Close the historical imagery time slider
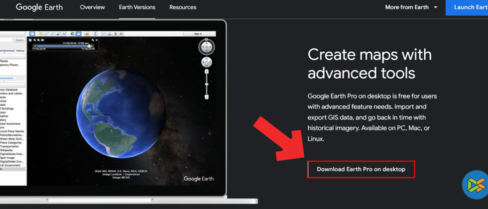 point(97,40)
